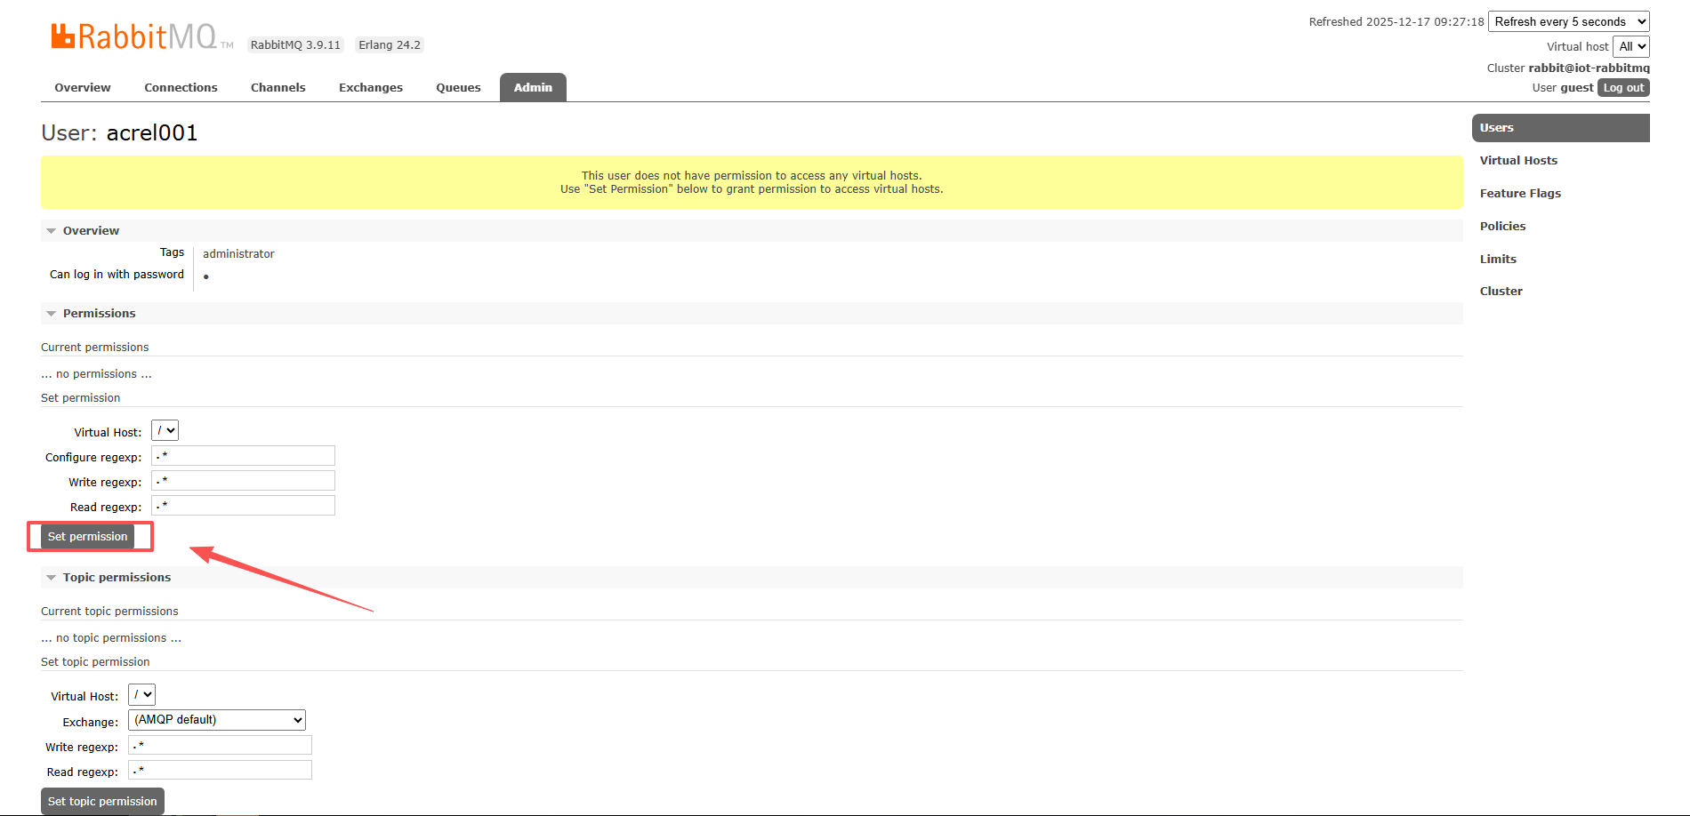
Task: Collapse the Overview section
Action: (x=90, y=231)
